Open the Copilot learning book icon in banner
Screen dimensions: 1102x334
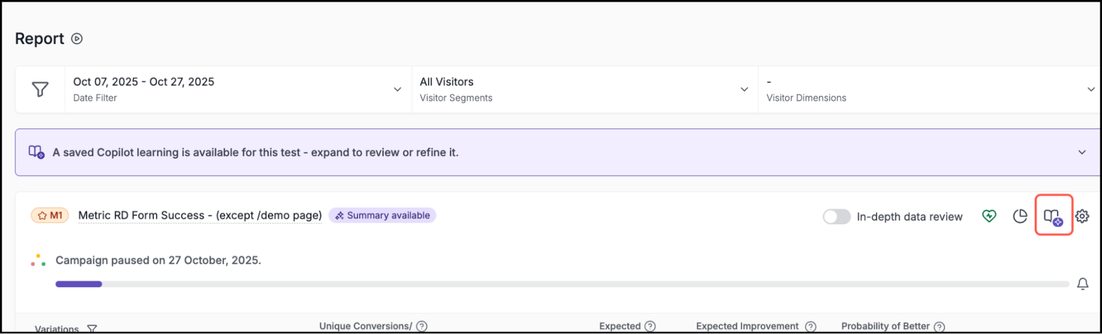36,152
